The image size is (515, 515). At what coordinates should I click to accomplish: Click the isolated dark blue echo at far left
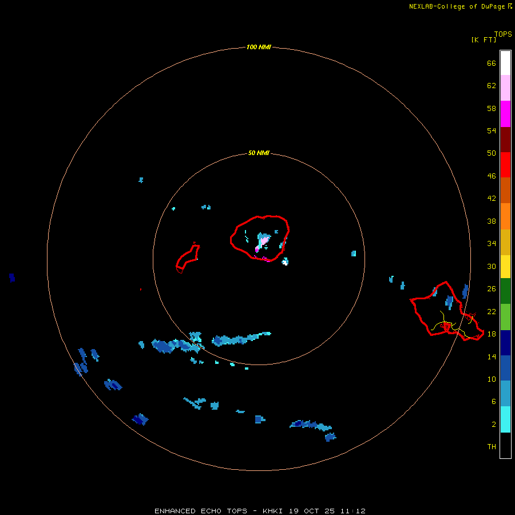(x=12, y=278)
